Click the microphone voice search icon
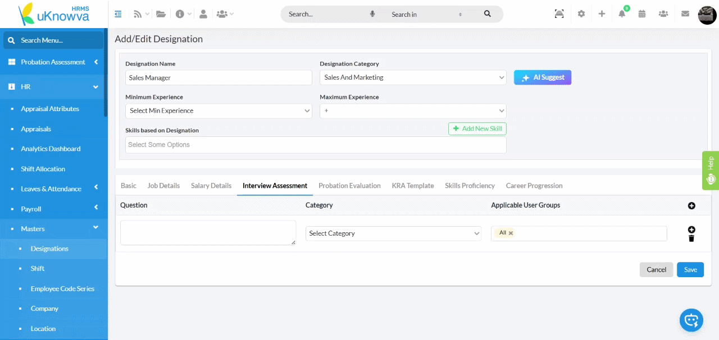The width and height of the screenshot is (719, 340). point(372,14)
